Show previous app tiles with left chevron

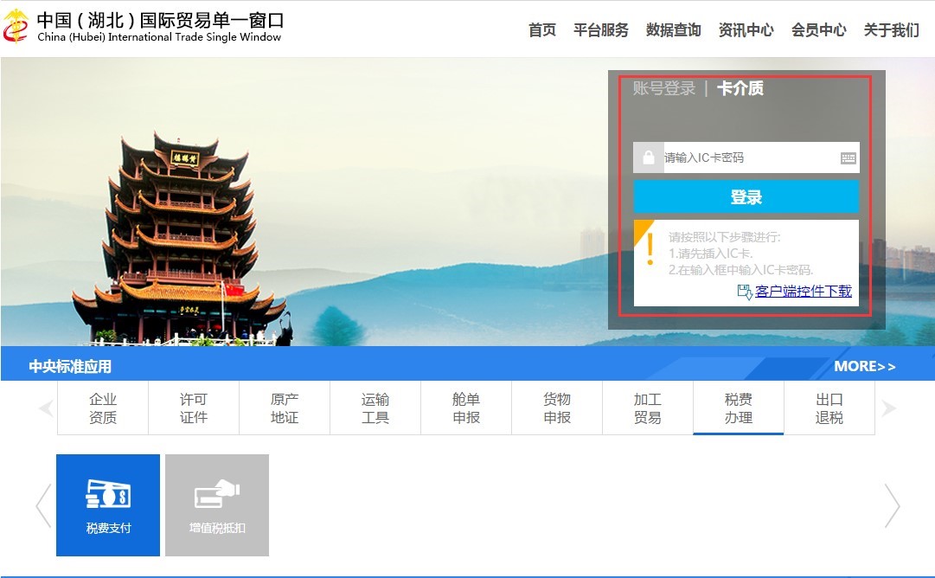(x=43, y=505)
